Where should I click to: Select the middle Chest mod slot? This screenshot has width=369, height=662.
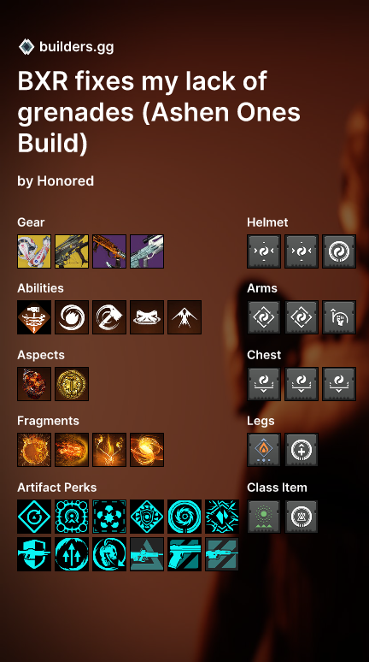302,384
